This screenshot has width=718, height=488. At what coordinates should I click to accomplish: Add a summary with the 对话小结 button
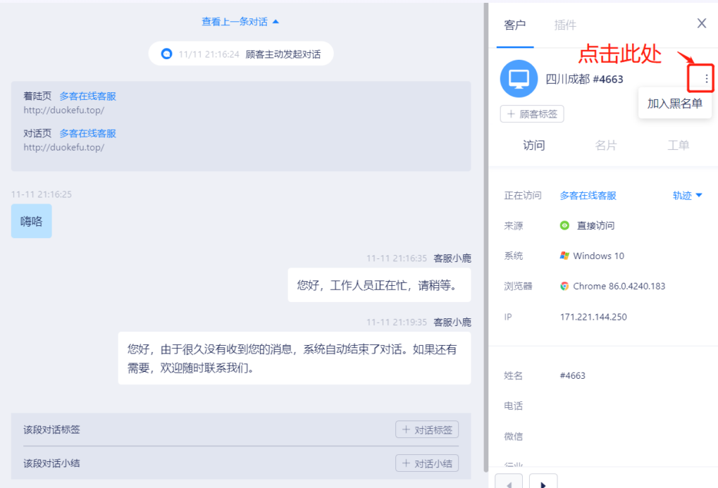(426, 463)
